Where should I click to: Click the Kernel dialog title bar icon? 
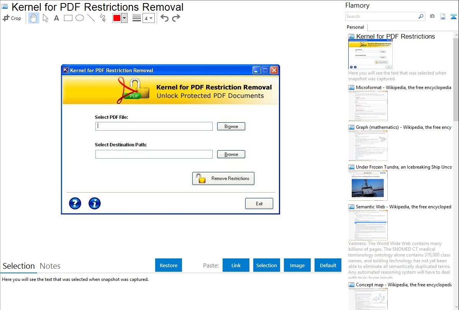66,70
